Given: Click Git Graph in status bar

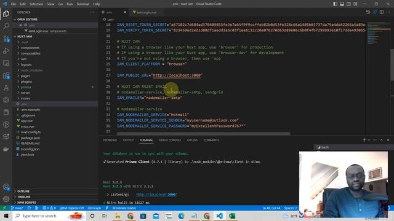Looking at the screenshot, I should (x=94, y=208).
